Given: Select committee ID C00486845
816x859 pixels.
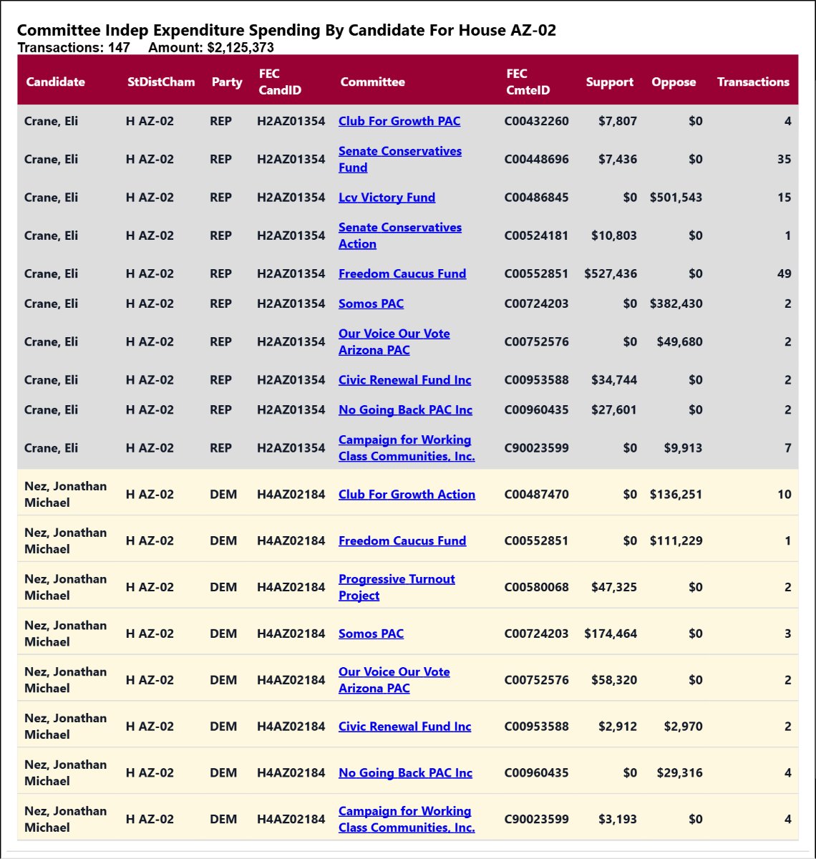Looking at the screenshot, I should coord(537,198).
